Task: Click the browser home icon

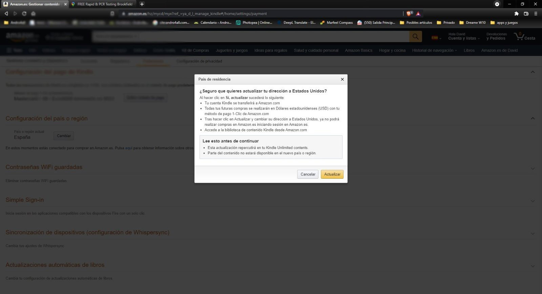Action: 33,14
